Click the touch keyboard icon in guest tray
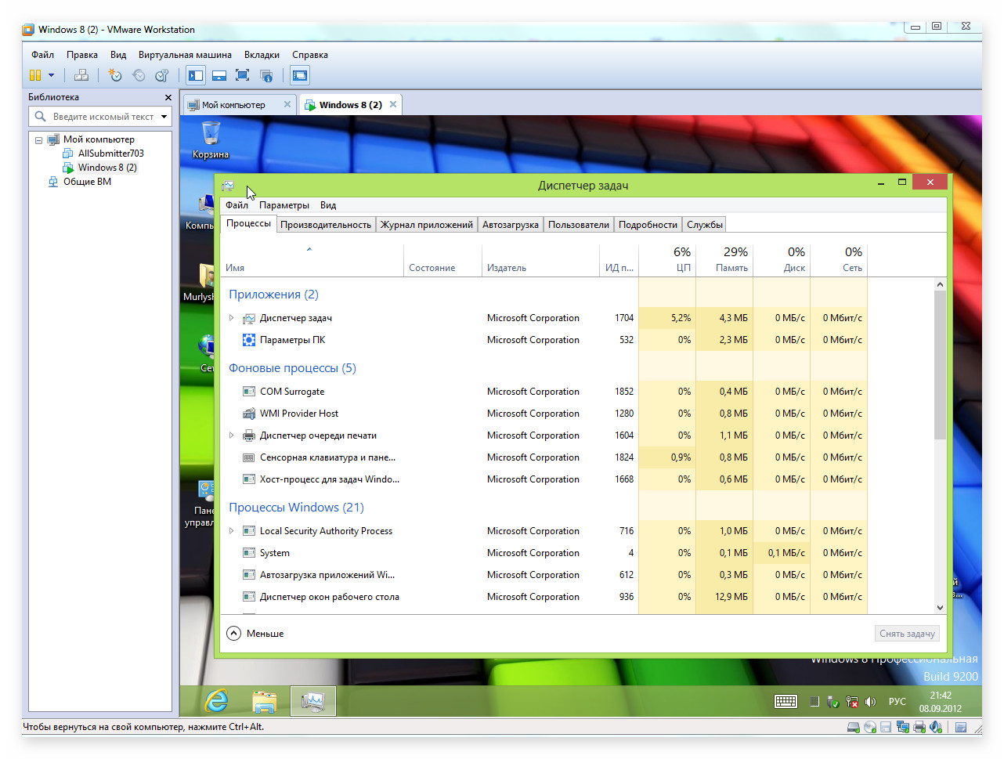The image size is (1004, 759). 786,702
